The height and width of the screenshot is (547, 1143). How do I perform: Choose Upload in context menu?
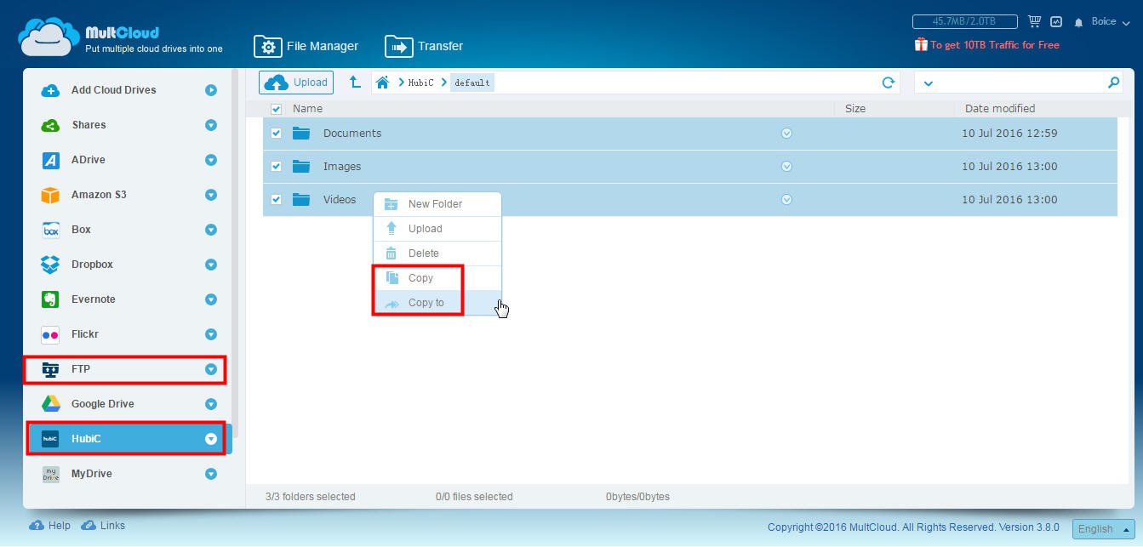(437, 229)
